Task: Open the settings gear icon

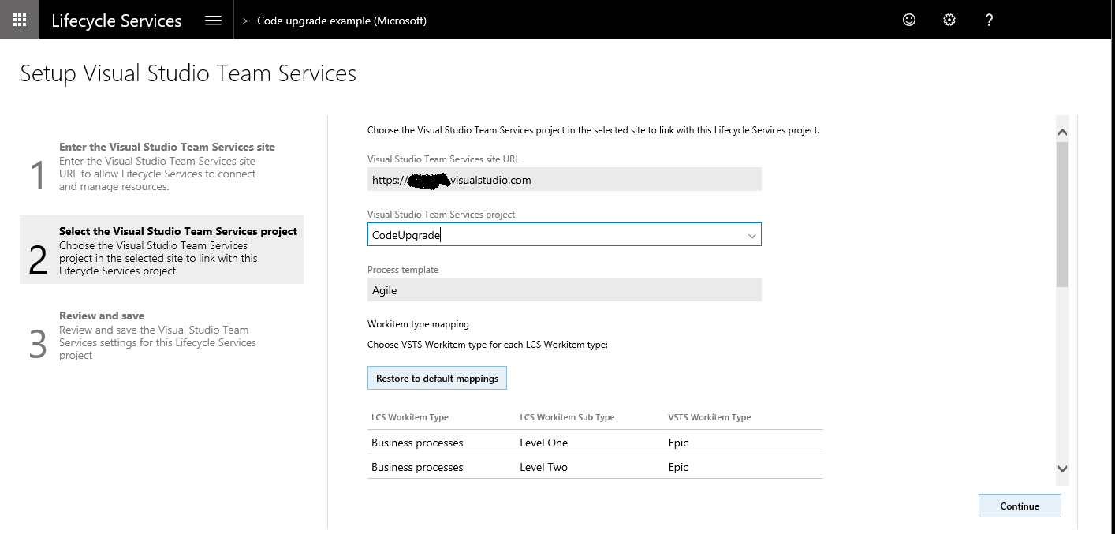Action: tap(949, 20)
